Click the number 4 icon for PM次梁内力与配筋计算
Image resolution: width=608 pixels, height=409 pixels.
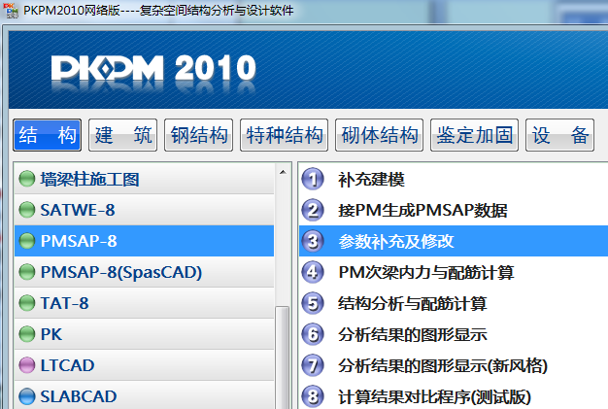[x=313, y=272]
